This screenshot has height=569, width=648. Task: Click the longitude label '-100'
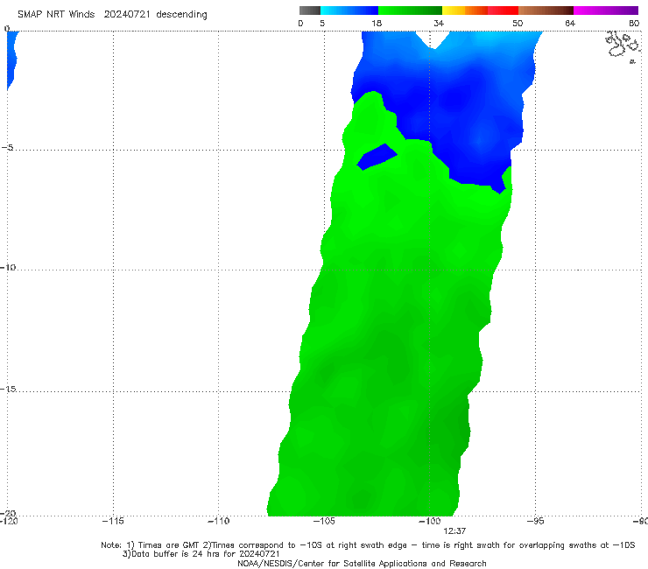(x=429, y=521)
